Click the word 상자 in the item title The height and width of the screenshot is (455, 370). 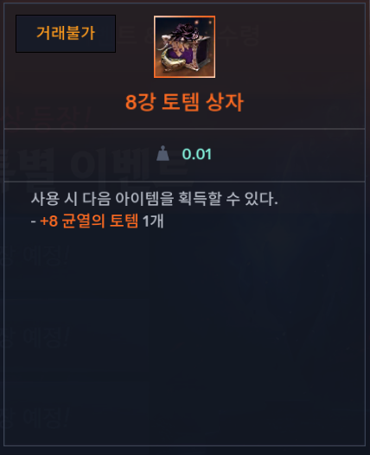point(225,102)
